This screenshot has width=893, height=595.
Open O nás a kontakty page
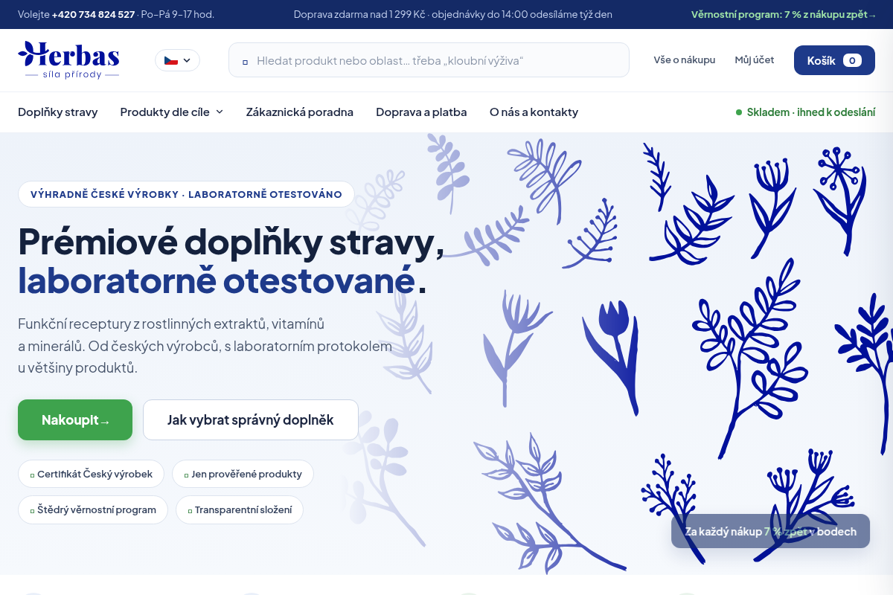coord(534,112)
